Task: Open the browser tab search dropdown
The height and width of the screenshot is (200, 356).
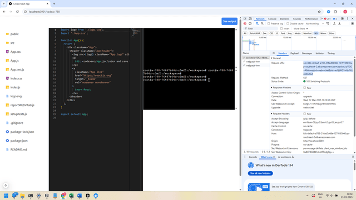Action: tap(4, 4)
